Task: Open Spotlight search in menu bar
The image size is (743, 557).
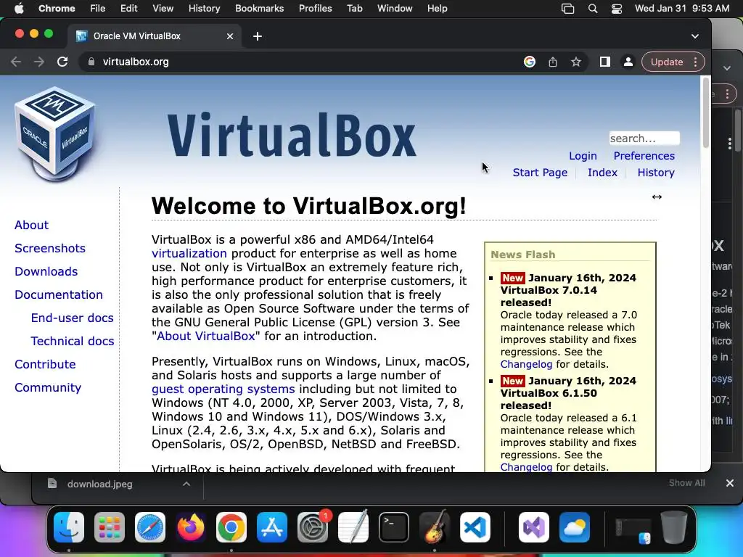Action: pyautogui.click(x=592, y=9)
